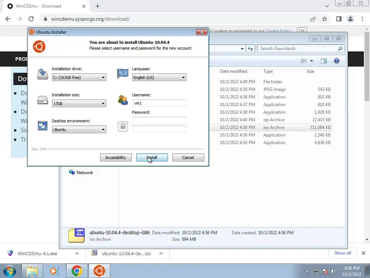Close the WinCDEmu - Download tab
Screen dimensions: 370x278
tap(84, 6)
